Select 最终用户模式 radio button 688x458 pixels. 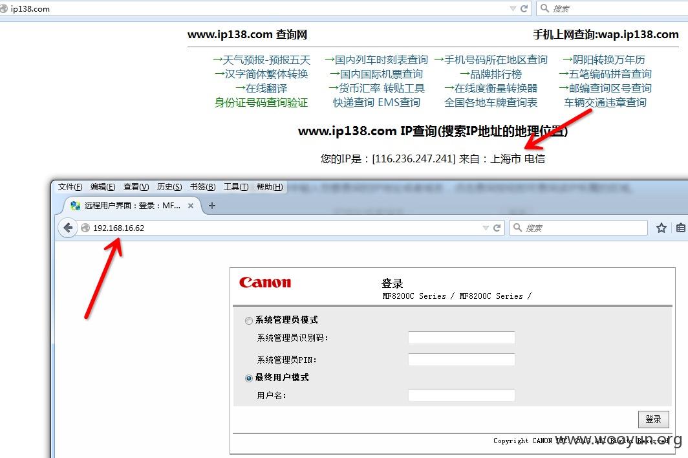click(x=249, y=378)
